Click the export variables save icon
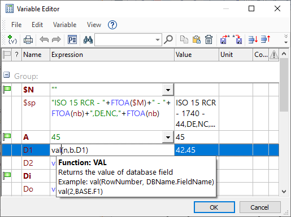The width and height of the screenshot is (291, 217). point(225,39)
